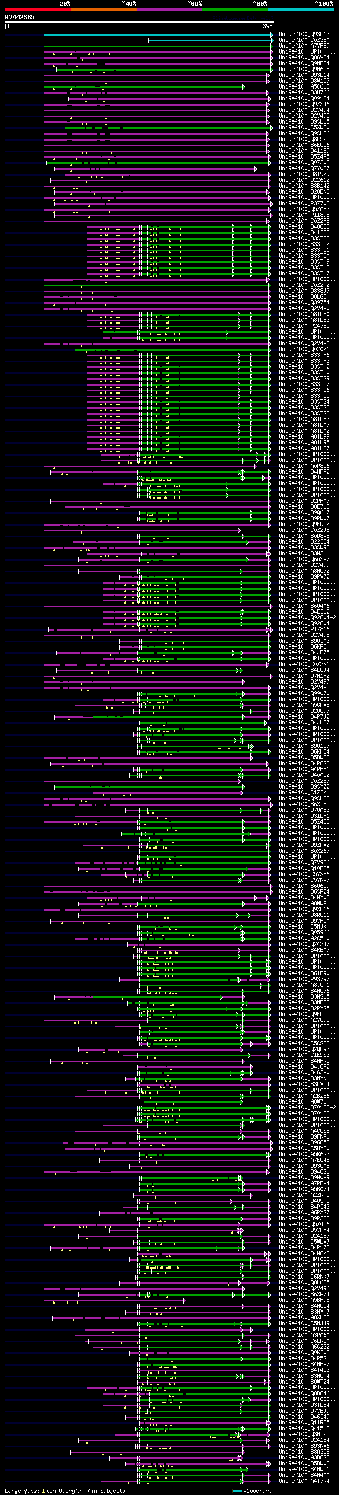Screen dimensions: 339x1495
Task: Select the label UniRef100_Q09134
Action: [304, 99]
